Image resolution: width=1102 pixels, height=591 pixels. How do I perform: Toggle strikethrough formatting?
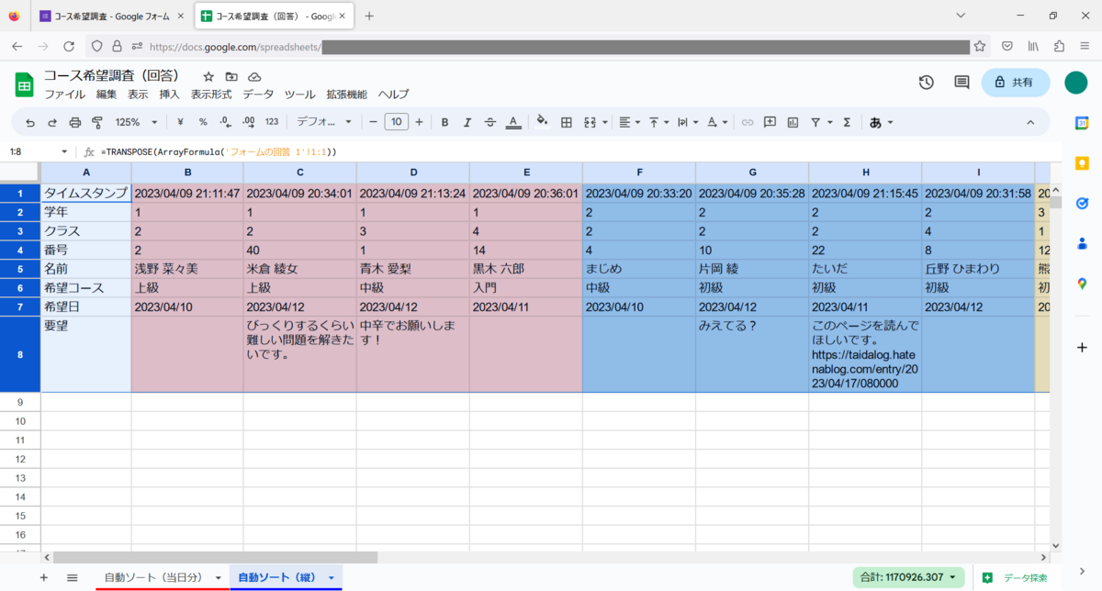pyautogui.click(x=490, y=122)
